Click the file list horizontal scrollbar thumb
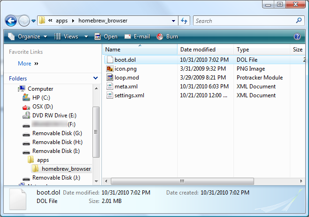 click(182, 181)
